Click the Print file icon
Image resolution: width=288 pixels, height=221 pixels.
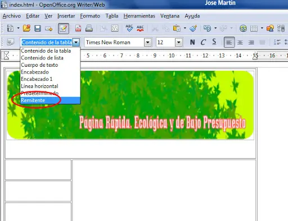(89, 29)
